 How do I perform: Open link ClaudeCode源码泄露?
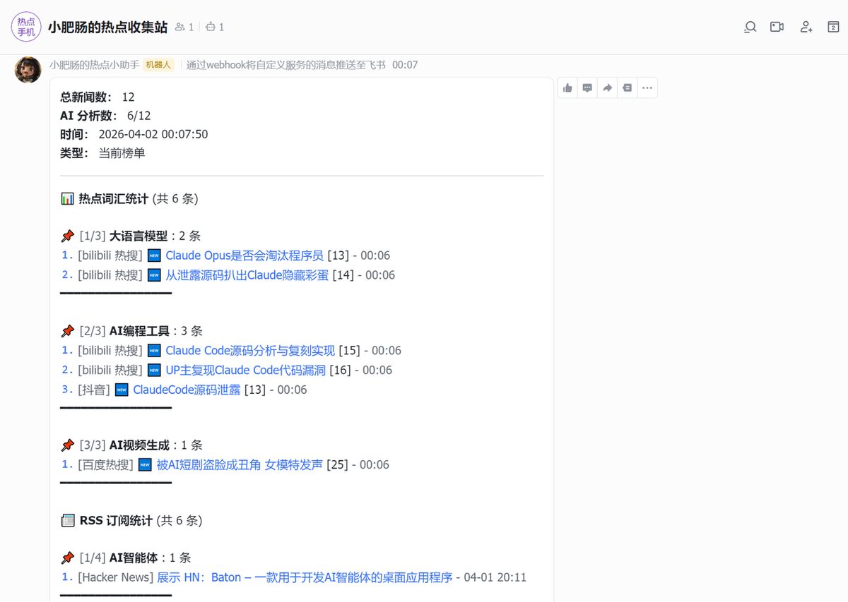point(187,390)
